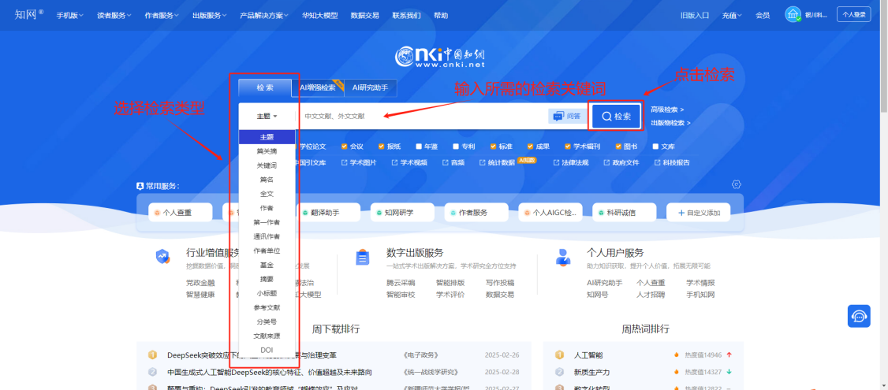Toggle the 会议 checkbox
The width and height of the screenshot is (888, 390).
tap(345, 147)
